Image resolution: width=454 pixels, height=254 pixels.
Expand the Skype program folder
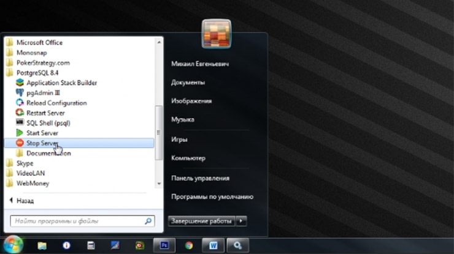(25, 163)
